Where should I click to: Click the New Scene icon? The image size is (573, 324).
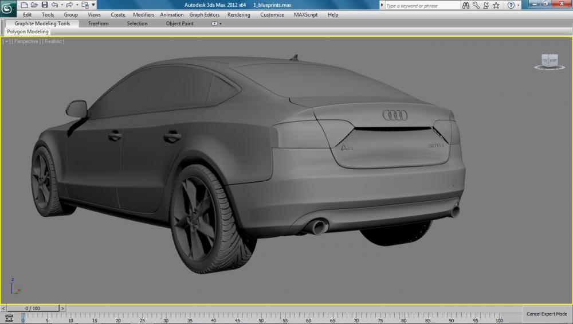(25, 5)
